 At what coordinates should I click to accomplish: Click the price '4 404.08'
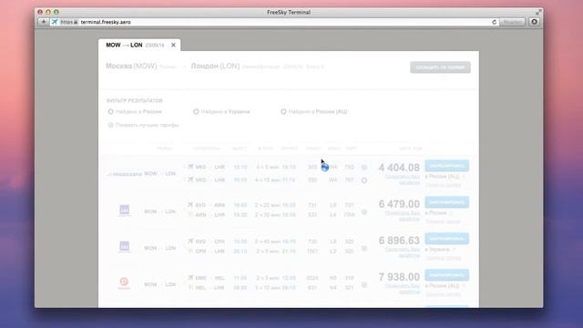click(x=399, y=168)
